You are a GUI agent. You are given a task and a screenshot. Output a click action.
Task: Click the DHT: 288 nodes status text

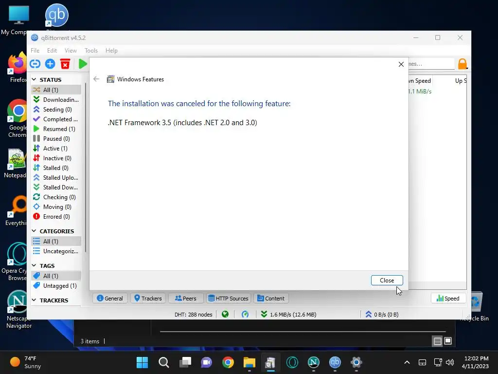(193, 315)
